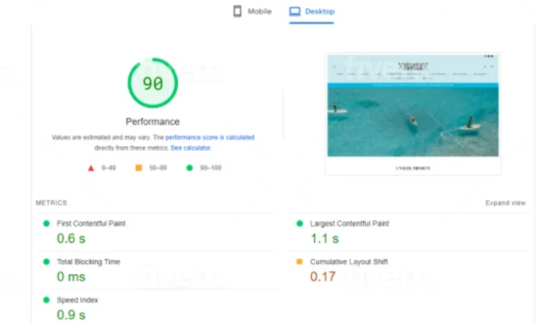537x324 pixels.
Task: Click the '0.17' value
Action: (x=323, y=277)
